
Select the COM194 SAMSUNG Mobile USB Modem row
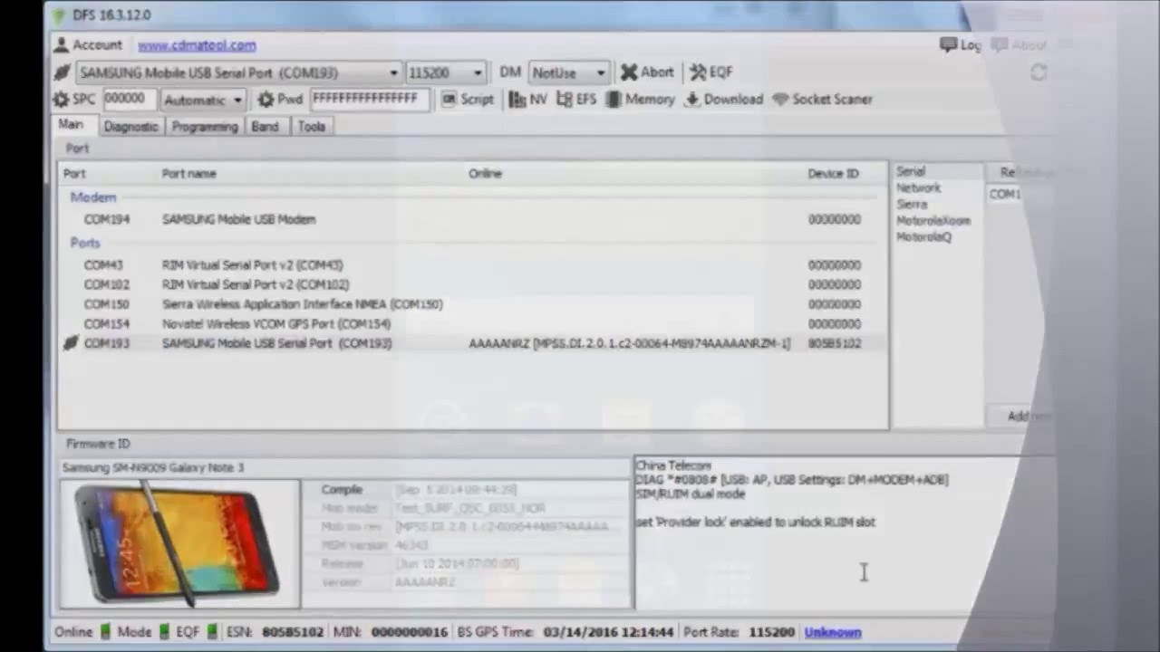coord(472,219)
